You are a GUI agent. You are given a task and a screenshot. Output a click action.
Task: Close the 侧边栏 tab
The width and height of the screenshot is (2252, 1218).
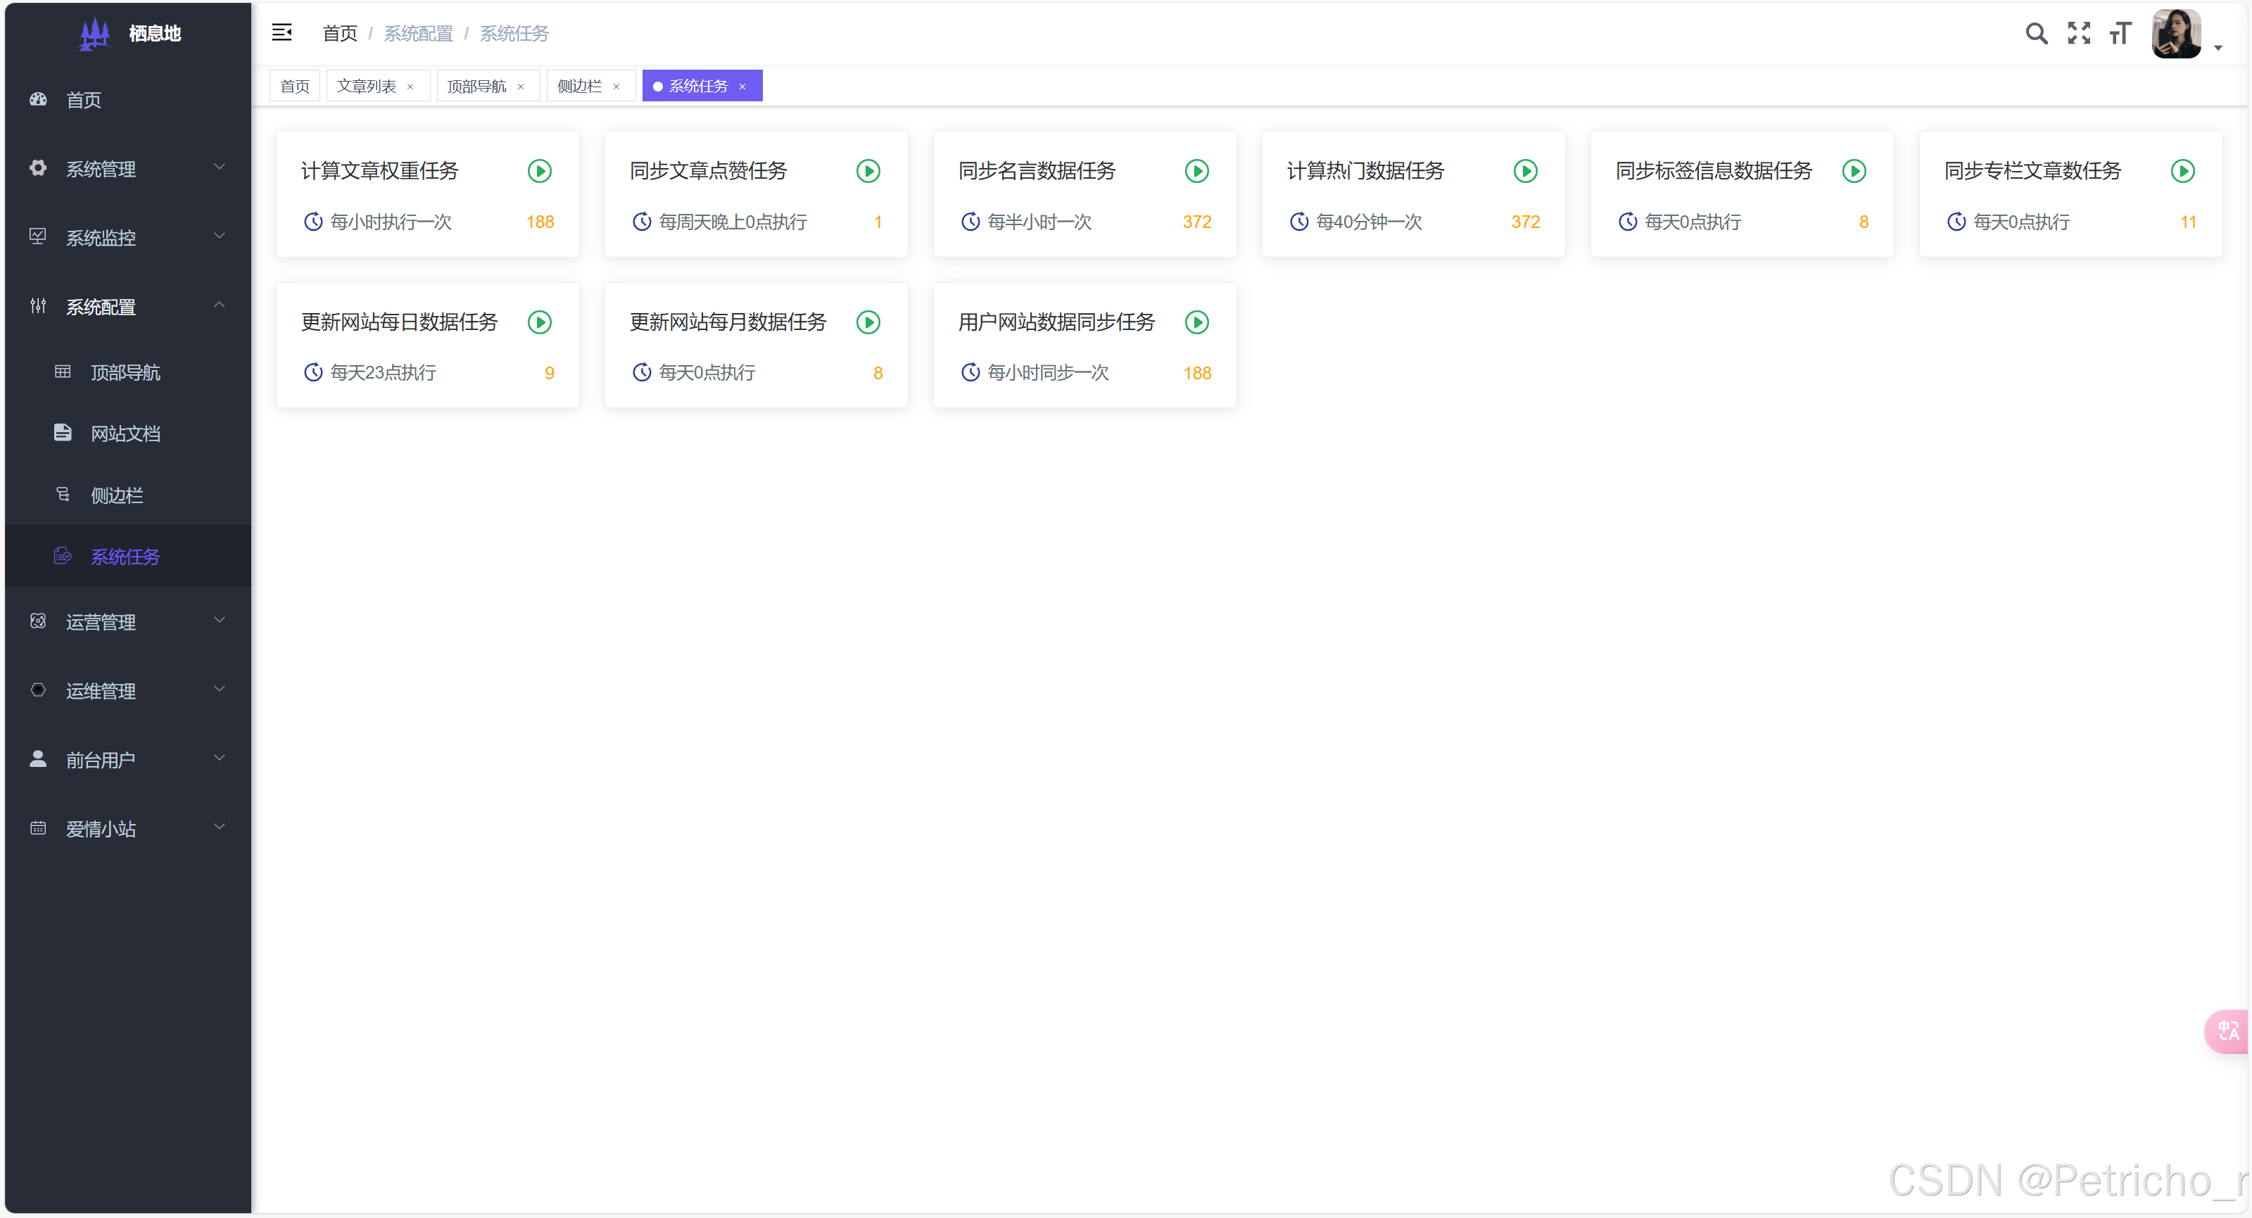point(616,87)
